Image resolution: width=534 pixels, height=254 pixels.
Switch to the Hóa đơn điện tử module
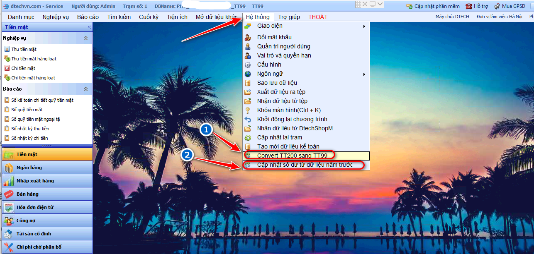(x=34, y=207)
